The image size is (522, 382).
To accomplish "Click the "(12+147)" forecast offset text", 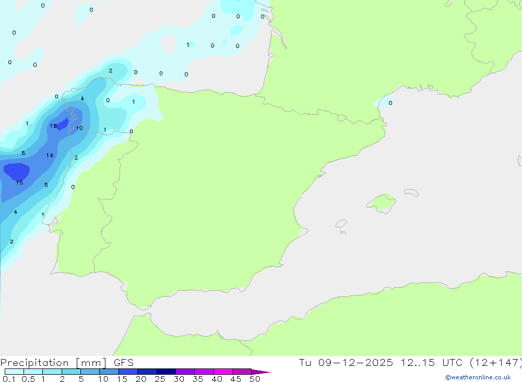I will [x=496, y=363].
